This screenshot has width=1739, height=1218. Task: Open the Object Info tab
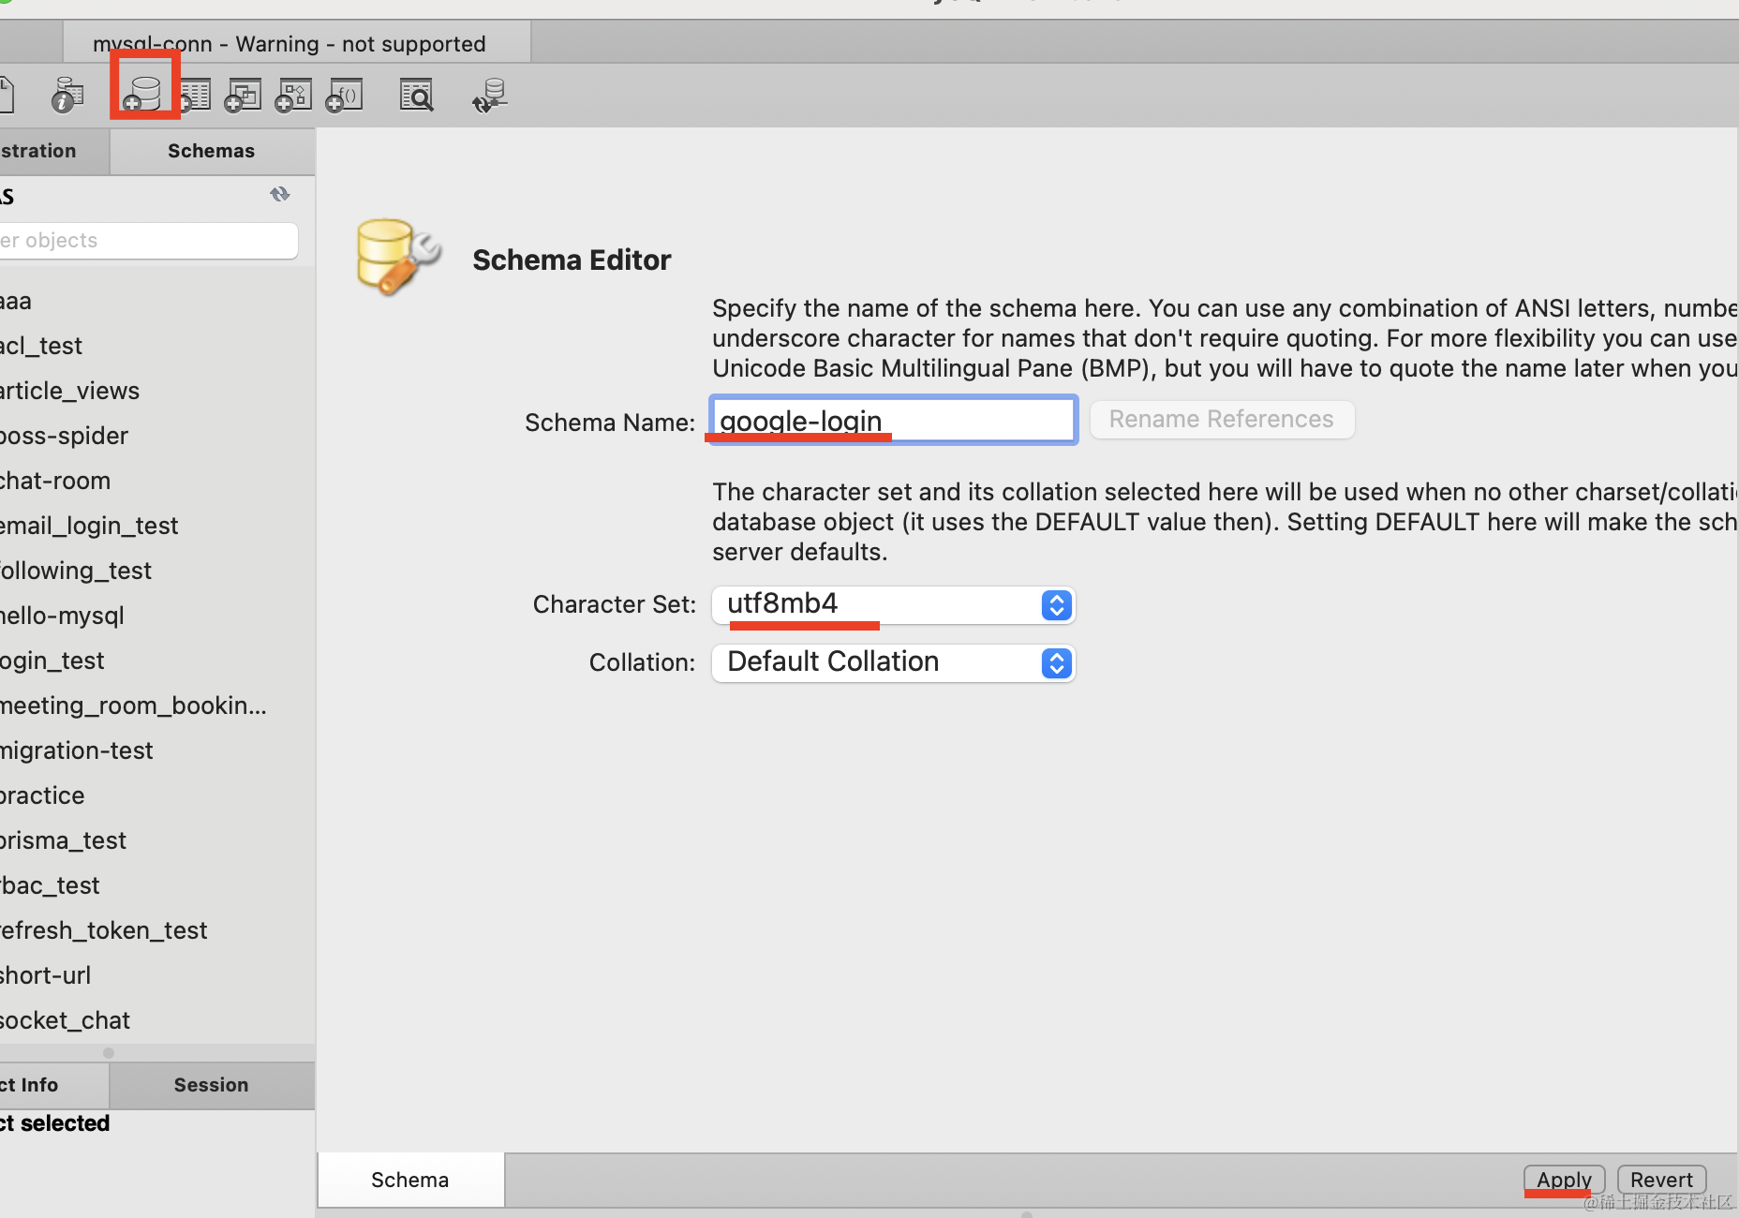pyautogui.click(x=53, y=1085)
